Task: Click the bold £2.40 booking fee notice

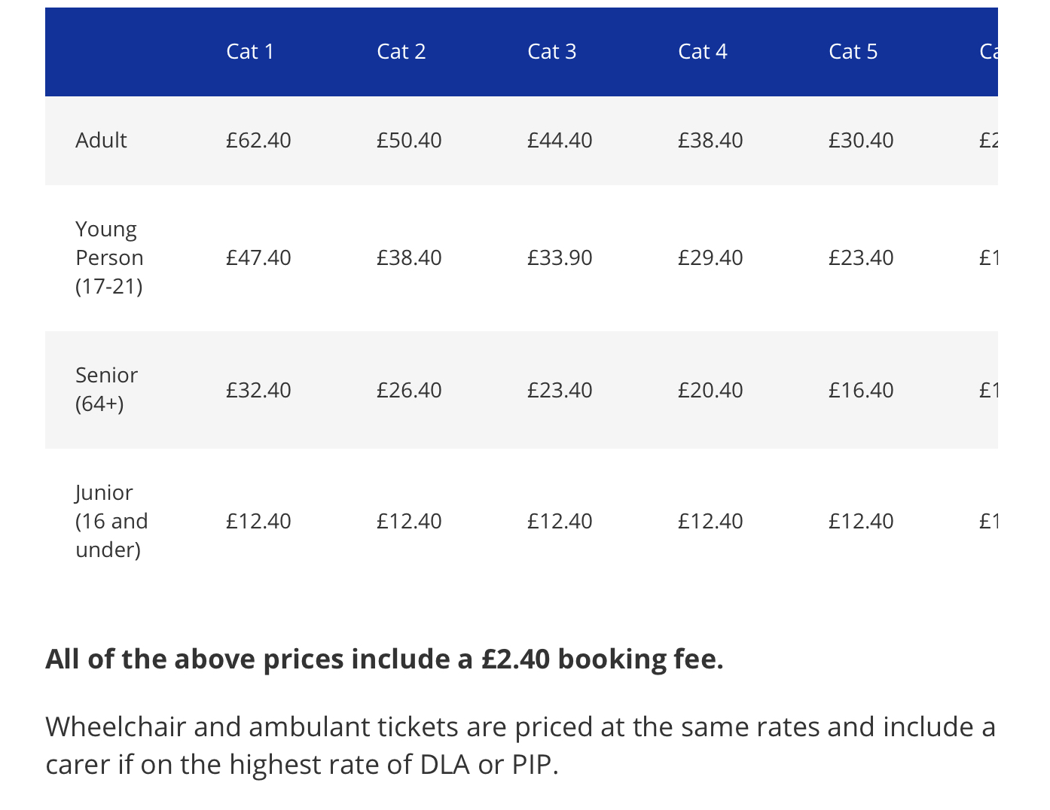Action: pos(384,659)
